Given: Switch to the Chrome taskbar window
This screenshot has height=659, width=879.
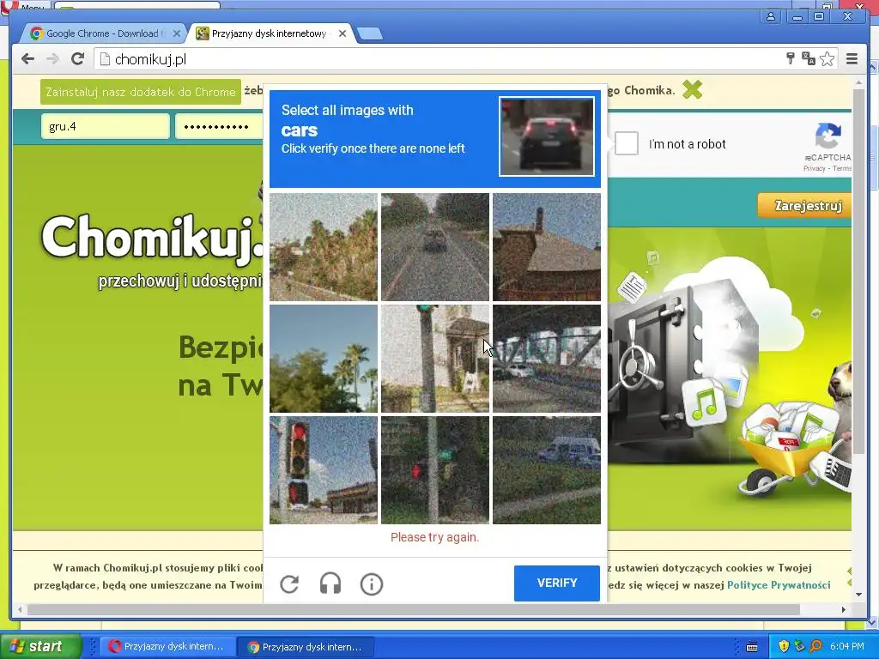Looking at the screenshot, I should click(305, 647).
